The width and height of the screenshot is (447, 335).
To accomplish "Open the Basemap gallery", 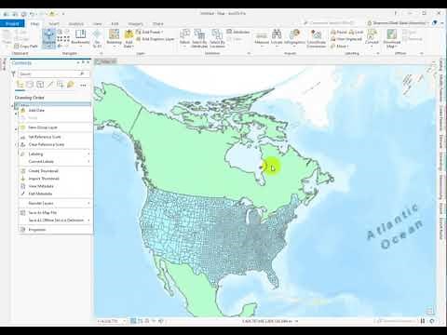I will click(x=114, y=38).
